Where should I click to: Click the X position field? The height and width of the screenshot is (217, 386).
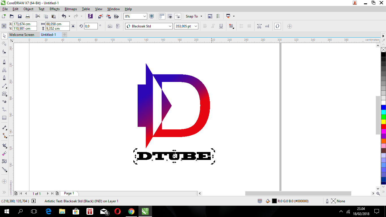click(25, 24)
